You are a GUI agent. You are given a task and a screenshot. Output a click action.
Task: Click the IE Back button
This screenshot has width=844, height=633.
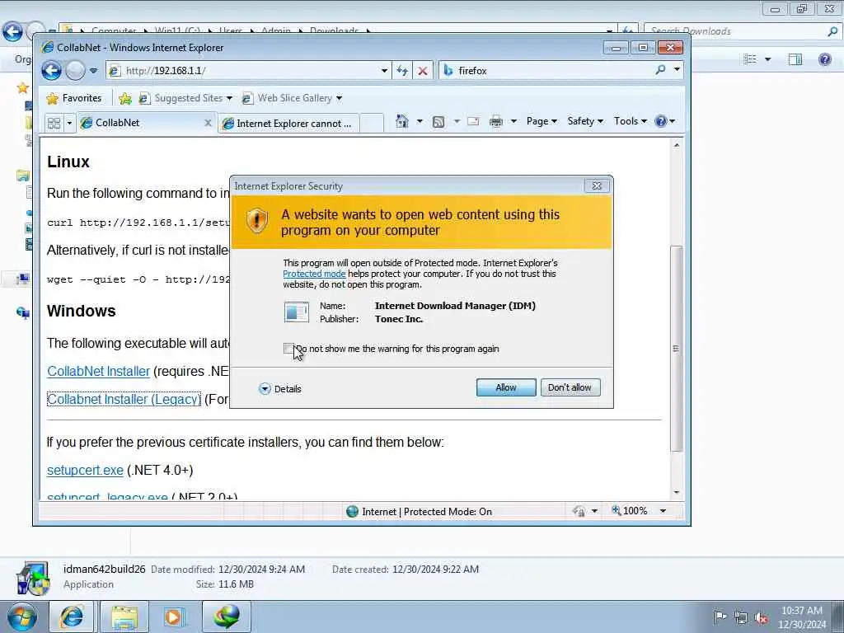tap(52, 71)
